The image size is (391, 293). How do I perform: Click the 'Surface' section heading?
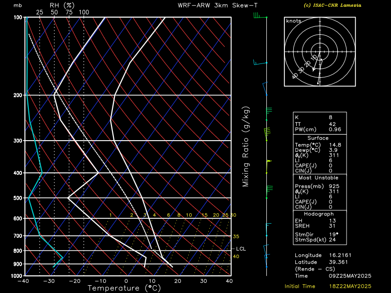point(318,138)
